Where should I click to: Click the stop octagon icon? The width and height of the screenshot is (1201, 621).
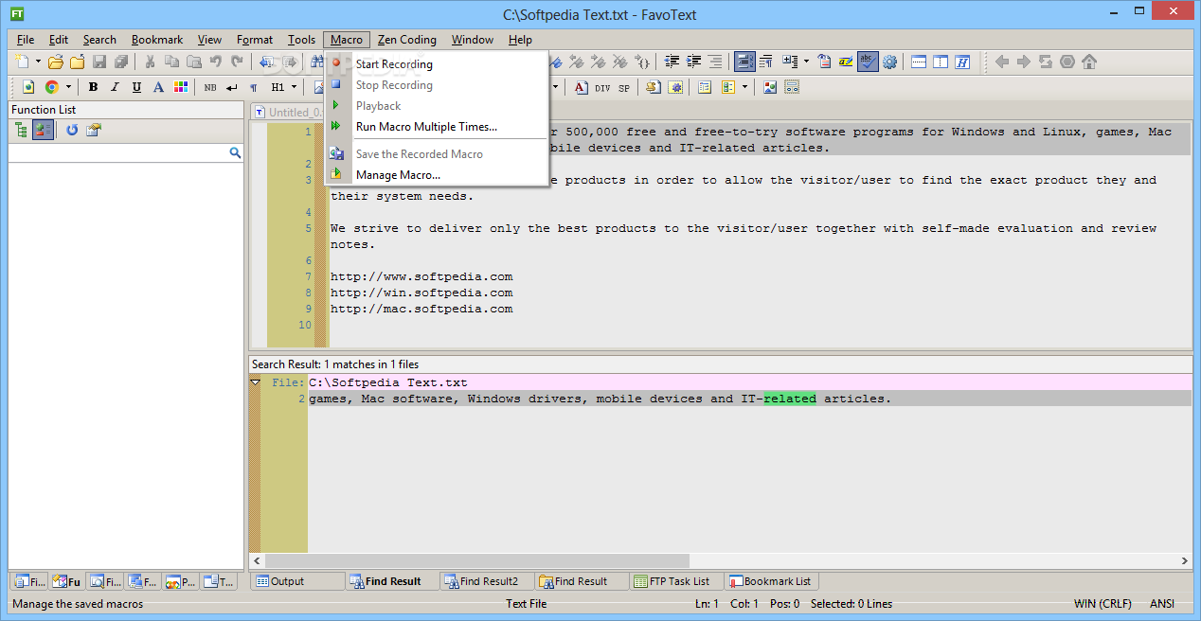pyautogui.click(x=1067, y=62)
